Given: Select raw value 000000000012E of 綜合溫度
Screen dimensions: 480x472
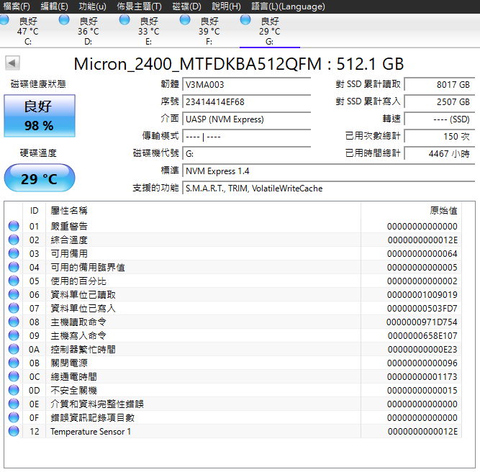Looking at the screenshot, I should click(x=422, y=240).
